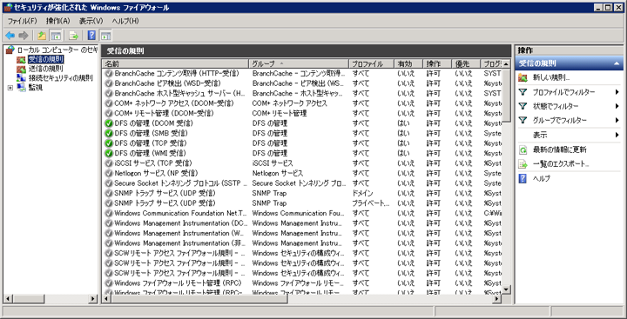Sort list by グループ column header
Screen dimensions: 627x319
(x=299, y=63)
